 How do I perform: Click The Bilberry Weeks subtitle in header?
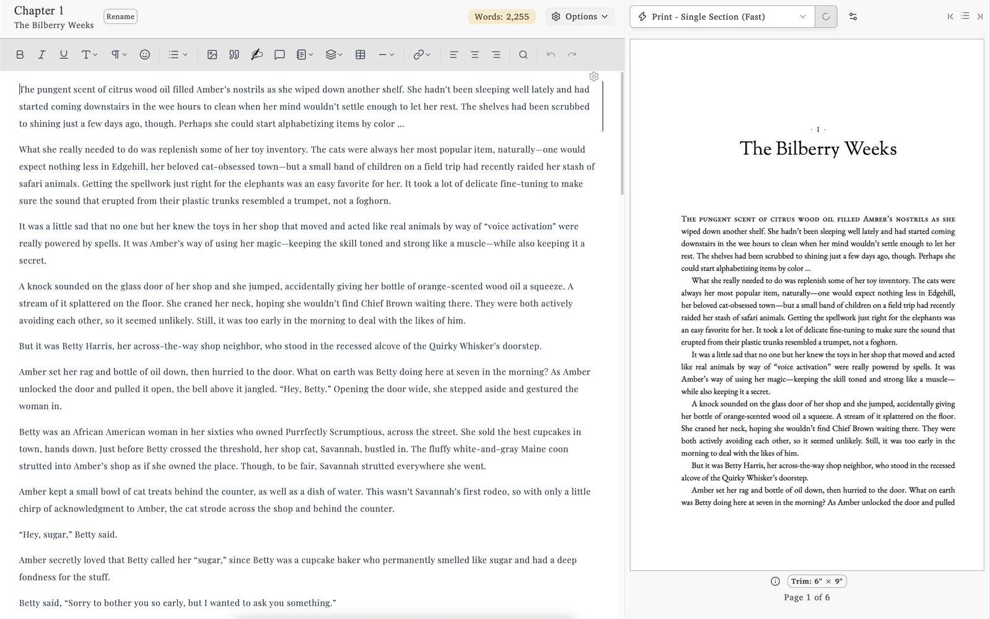click(x=54, y=25)
